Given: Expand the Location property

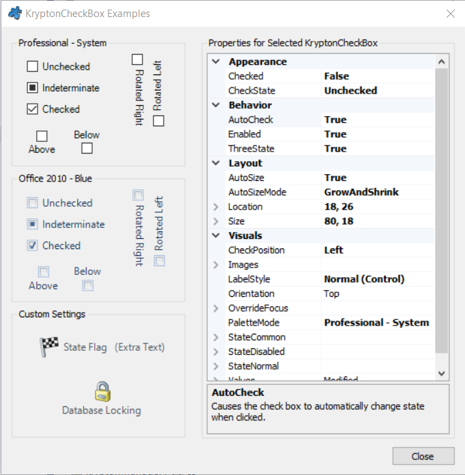Looking at the screenshot, I should click(216, 207).
